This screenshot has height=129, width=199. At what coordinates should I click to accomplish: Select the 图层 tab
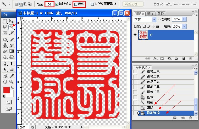tap(139, 14)
